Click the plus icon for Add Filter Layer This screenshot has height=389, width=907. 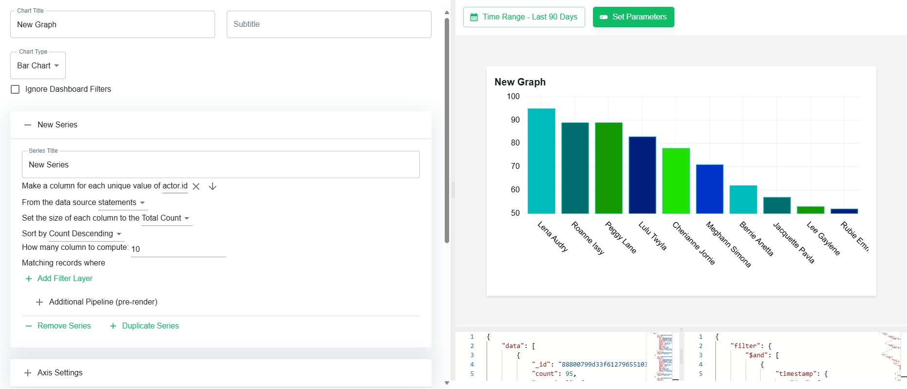[29, 279]
